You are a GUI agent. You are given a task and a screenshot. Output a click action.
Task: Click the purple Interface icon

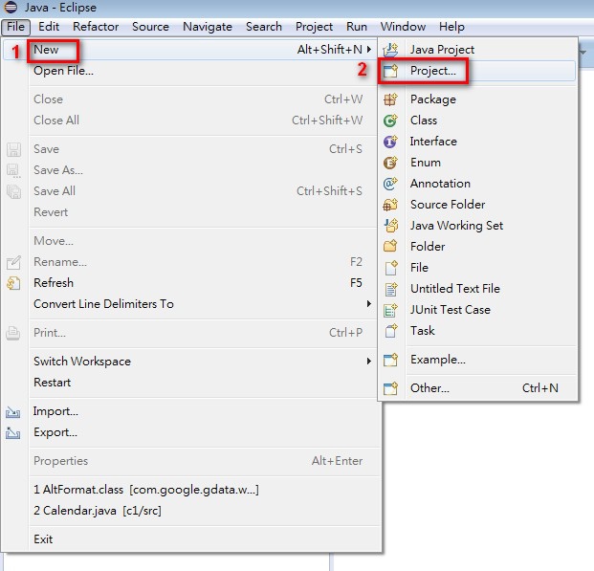390,142
